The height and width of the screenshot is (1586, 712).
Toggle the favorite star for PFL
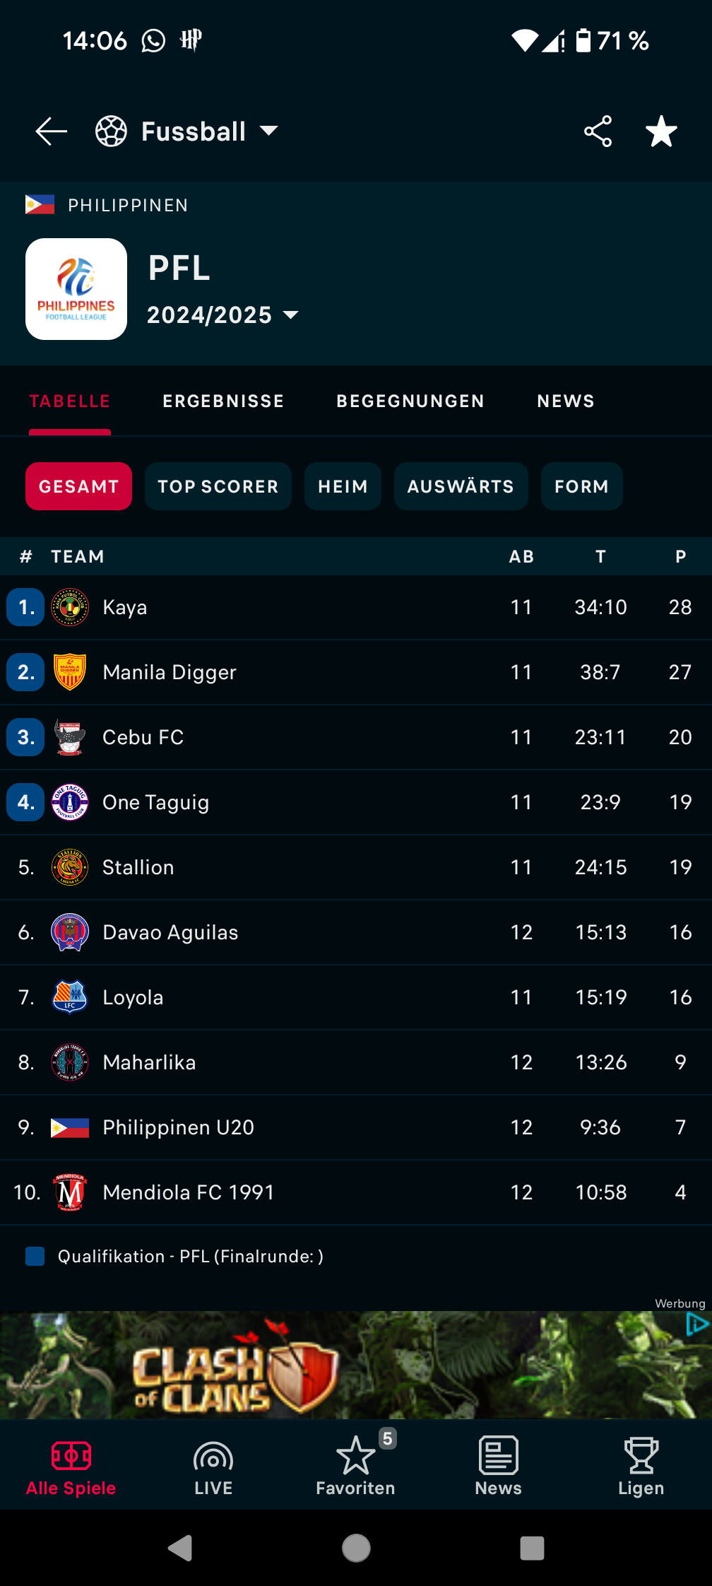[x=661, y=131]
